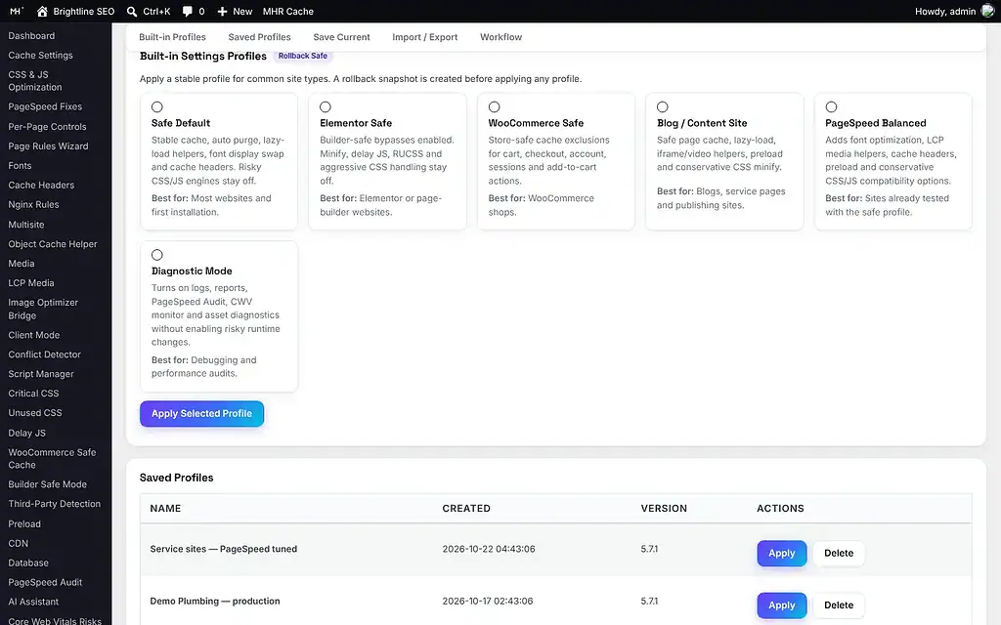1001x625 pixels.
Task: Open Cache Headers sidebar item
Action: click(x=41, y=185)
